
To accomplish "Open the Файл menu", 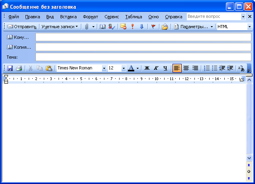I will tap(14, 17).
